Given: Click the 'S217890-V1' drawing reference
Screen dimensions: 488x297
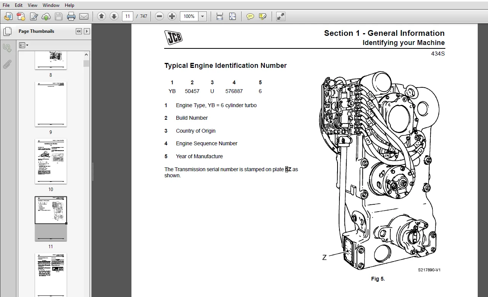Looking at the screenshot, I should (x=429, y=270).
